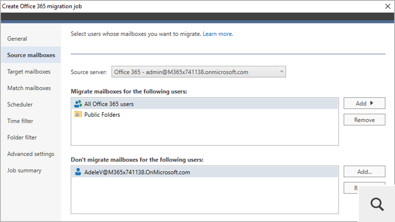
Task: Select the All Office 365 users row
Action: (x=205, y=104)
